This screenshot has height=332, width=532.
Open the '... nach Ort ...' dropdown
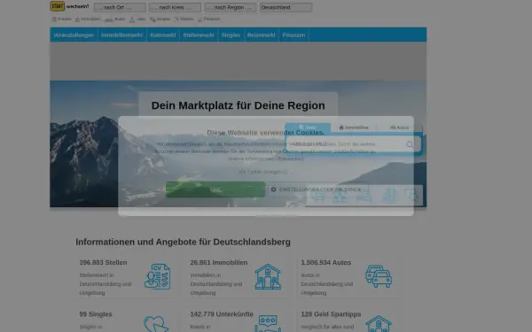coord(120,7)
